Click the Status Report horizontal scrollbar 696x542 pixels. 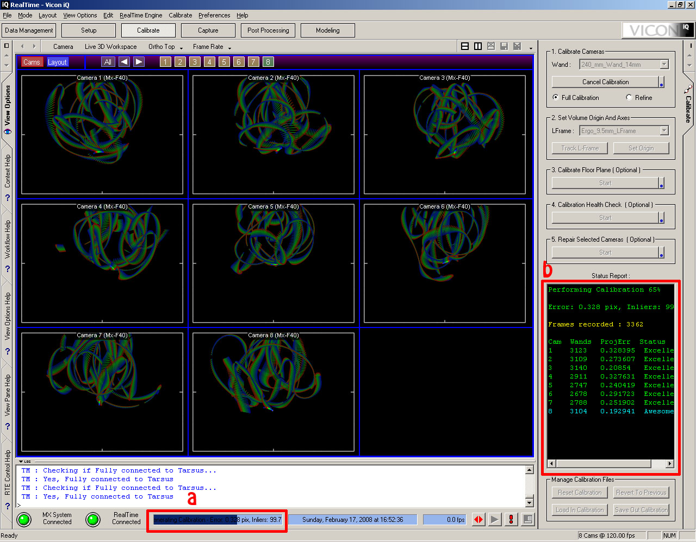[x=611, y=464]
